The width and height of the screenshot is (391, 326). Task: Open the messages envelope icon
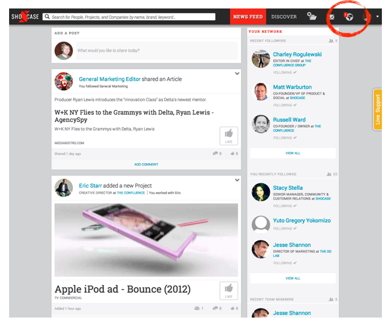332,17
